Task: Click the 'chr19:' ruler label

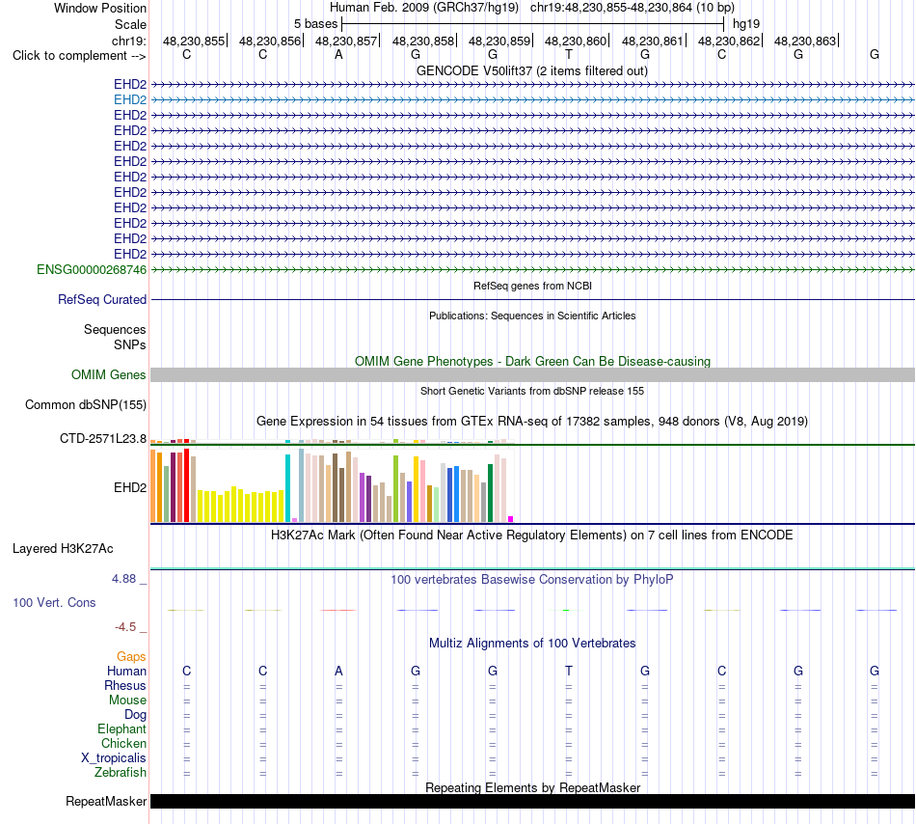Action: pos(128,41)
